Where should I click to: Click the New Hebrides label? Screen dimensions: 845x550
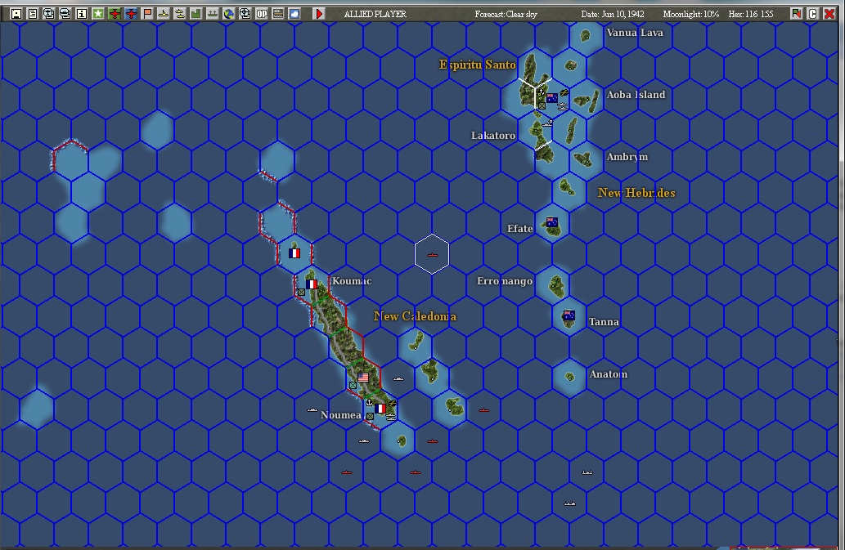(x=636, y=193)
